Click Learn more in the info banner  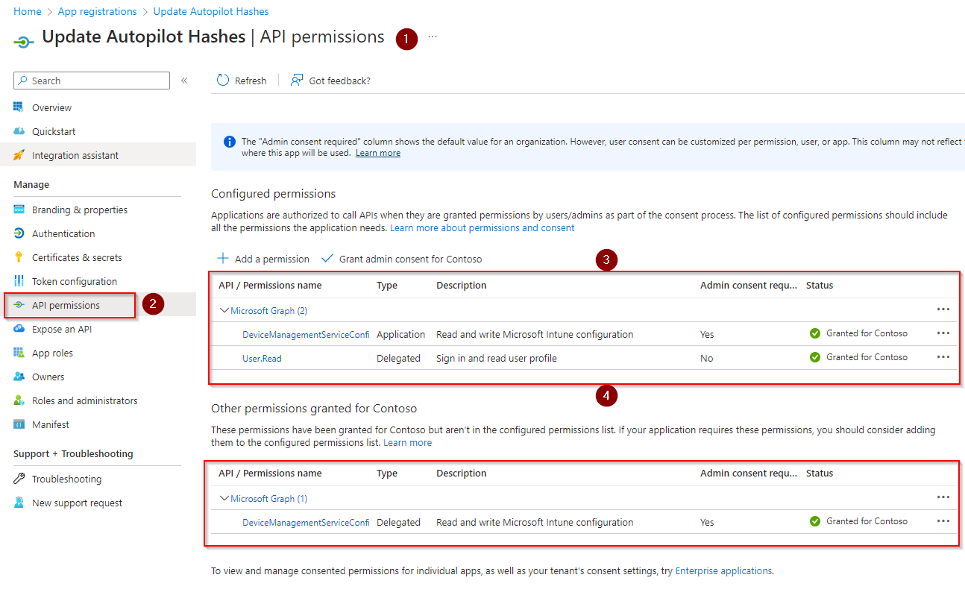(378, 153)
